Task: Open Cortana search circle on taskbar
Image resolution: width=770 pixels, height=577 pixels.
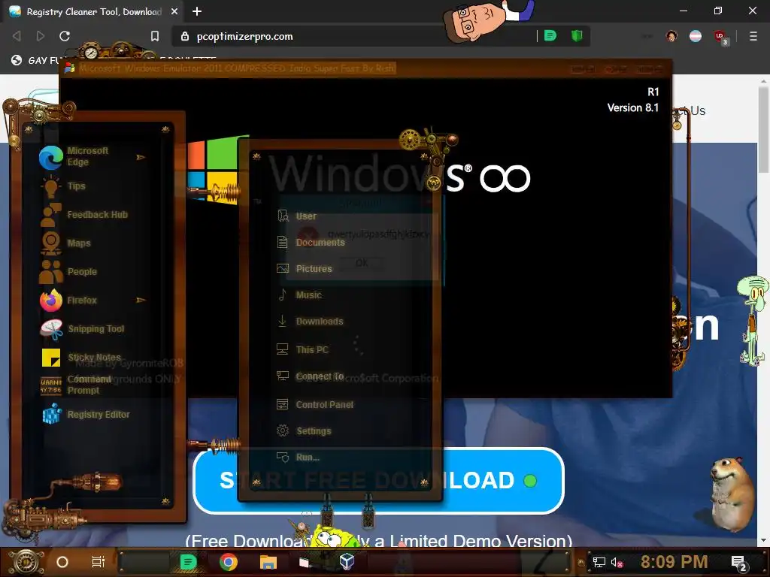Action: pyautogui.click(x=62, y=562)
